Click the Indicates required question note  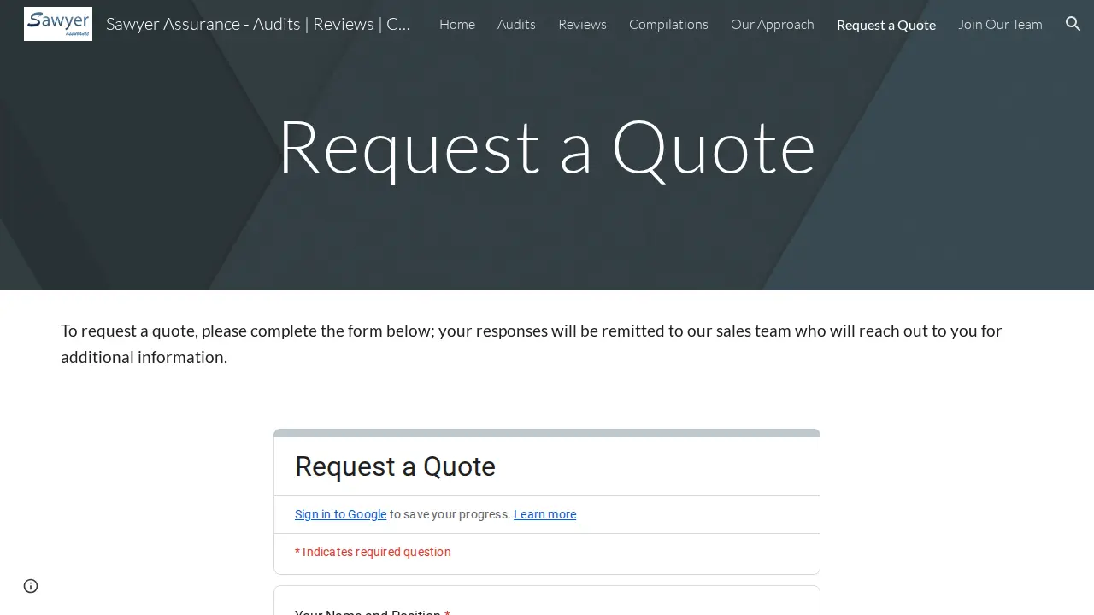(x=373, y=552)
